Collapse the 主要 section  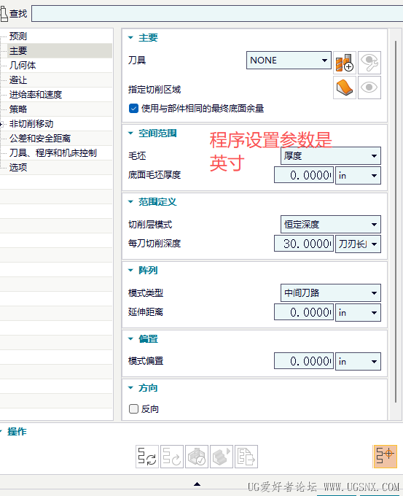pyautogui.click(x=130, y=38)
